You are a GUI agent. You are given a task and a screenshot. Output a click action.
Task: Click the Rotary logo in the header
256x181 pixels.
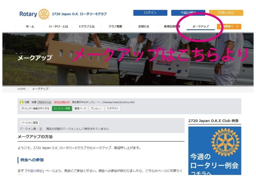(34, 14)
